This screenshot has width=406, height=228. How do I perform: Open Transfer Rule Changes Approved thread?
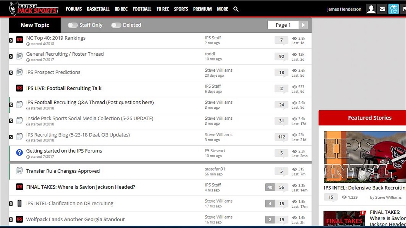tap(63, 171)
